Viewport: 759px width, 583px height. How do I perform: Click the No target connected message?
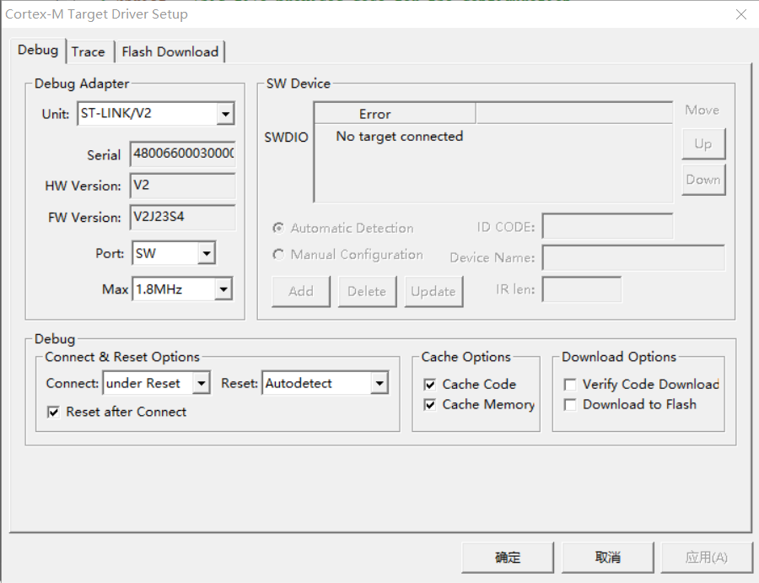point(400,137)
